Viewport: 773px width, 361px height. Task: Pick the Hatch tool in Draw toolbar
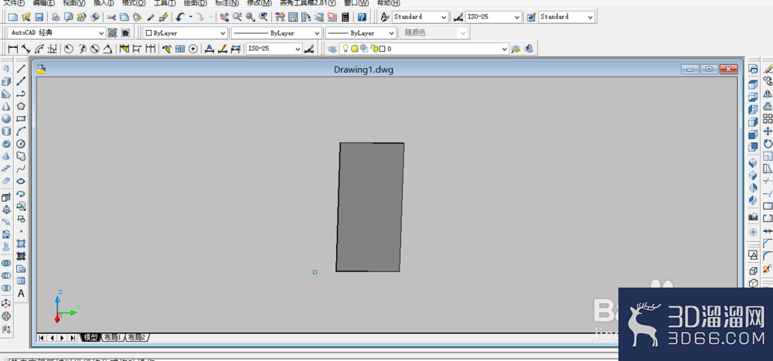pos(21,244)
